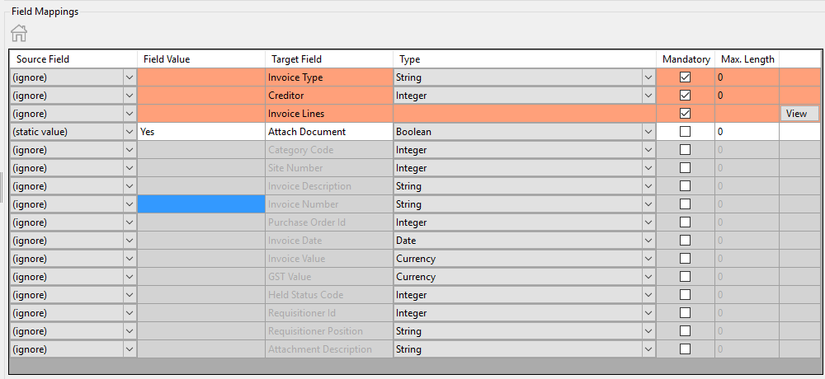This screenshot has height=379, width=825.
Task: Open Source Field dropdown for Invoice Type
Action: tap(129, 77)
